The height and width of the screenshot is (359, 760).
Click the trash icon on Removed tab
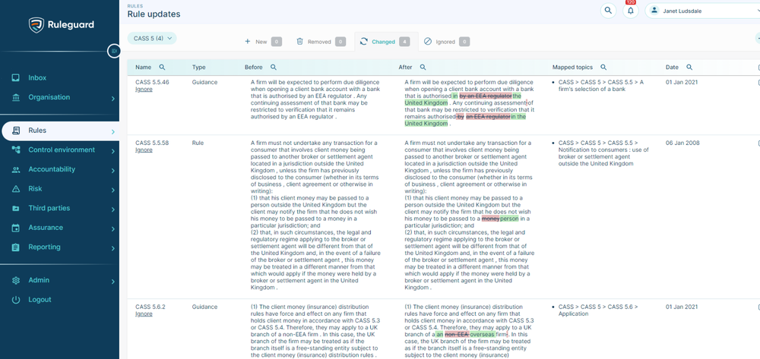[300, 42]
